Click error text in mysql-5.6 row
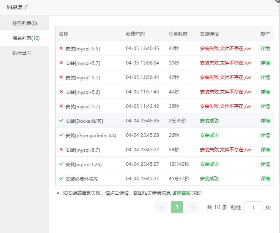 (225, 92)
